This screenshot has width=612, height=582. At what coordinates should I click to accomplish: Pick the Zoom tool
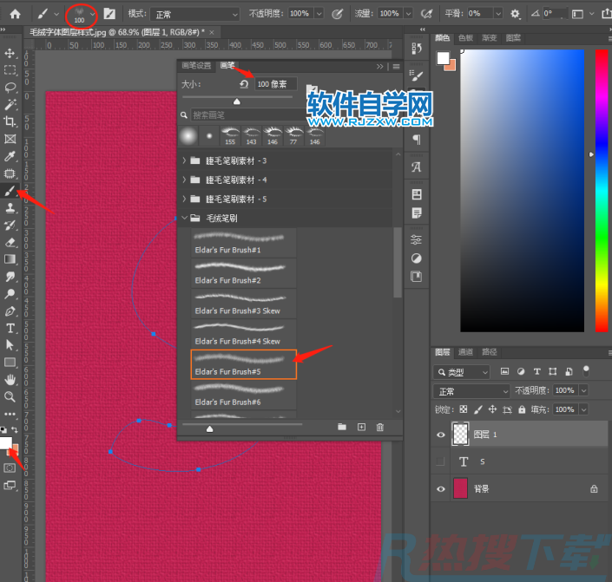click(x=10, y=396)
